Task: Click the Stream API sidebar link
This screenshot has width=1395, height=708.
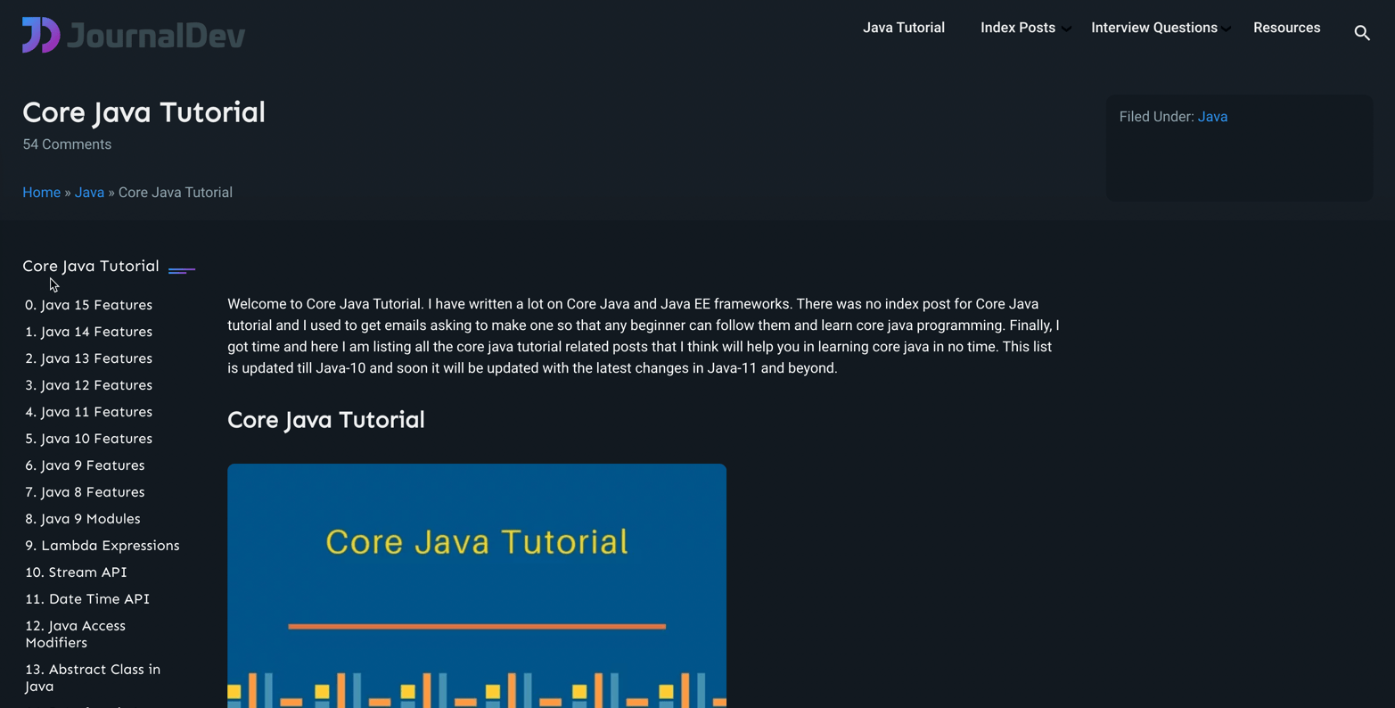Action: point(76,572)
